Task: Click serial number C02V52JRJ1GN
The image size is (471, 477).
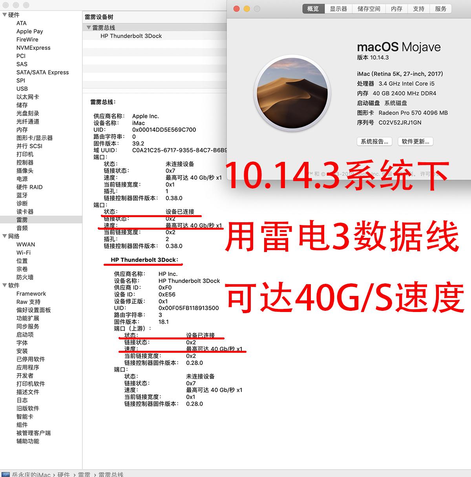Action: (400, 122)
